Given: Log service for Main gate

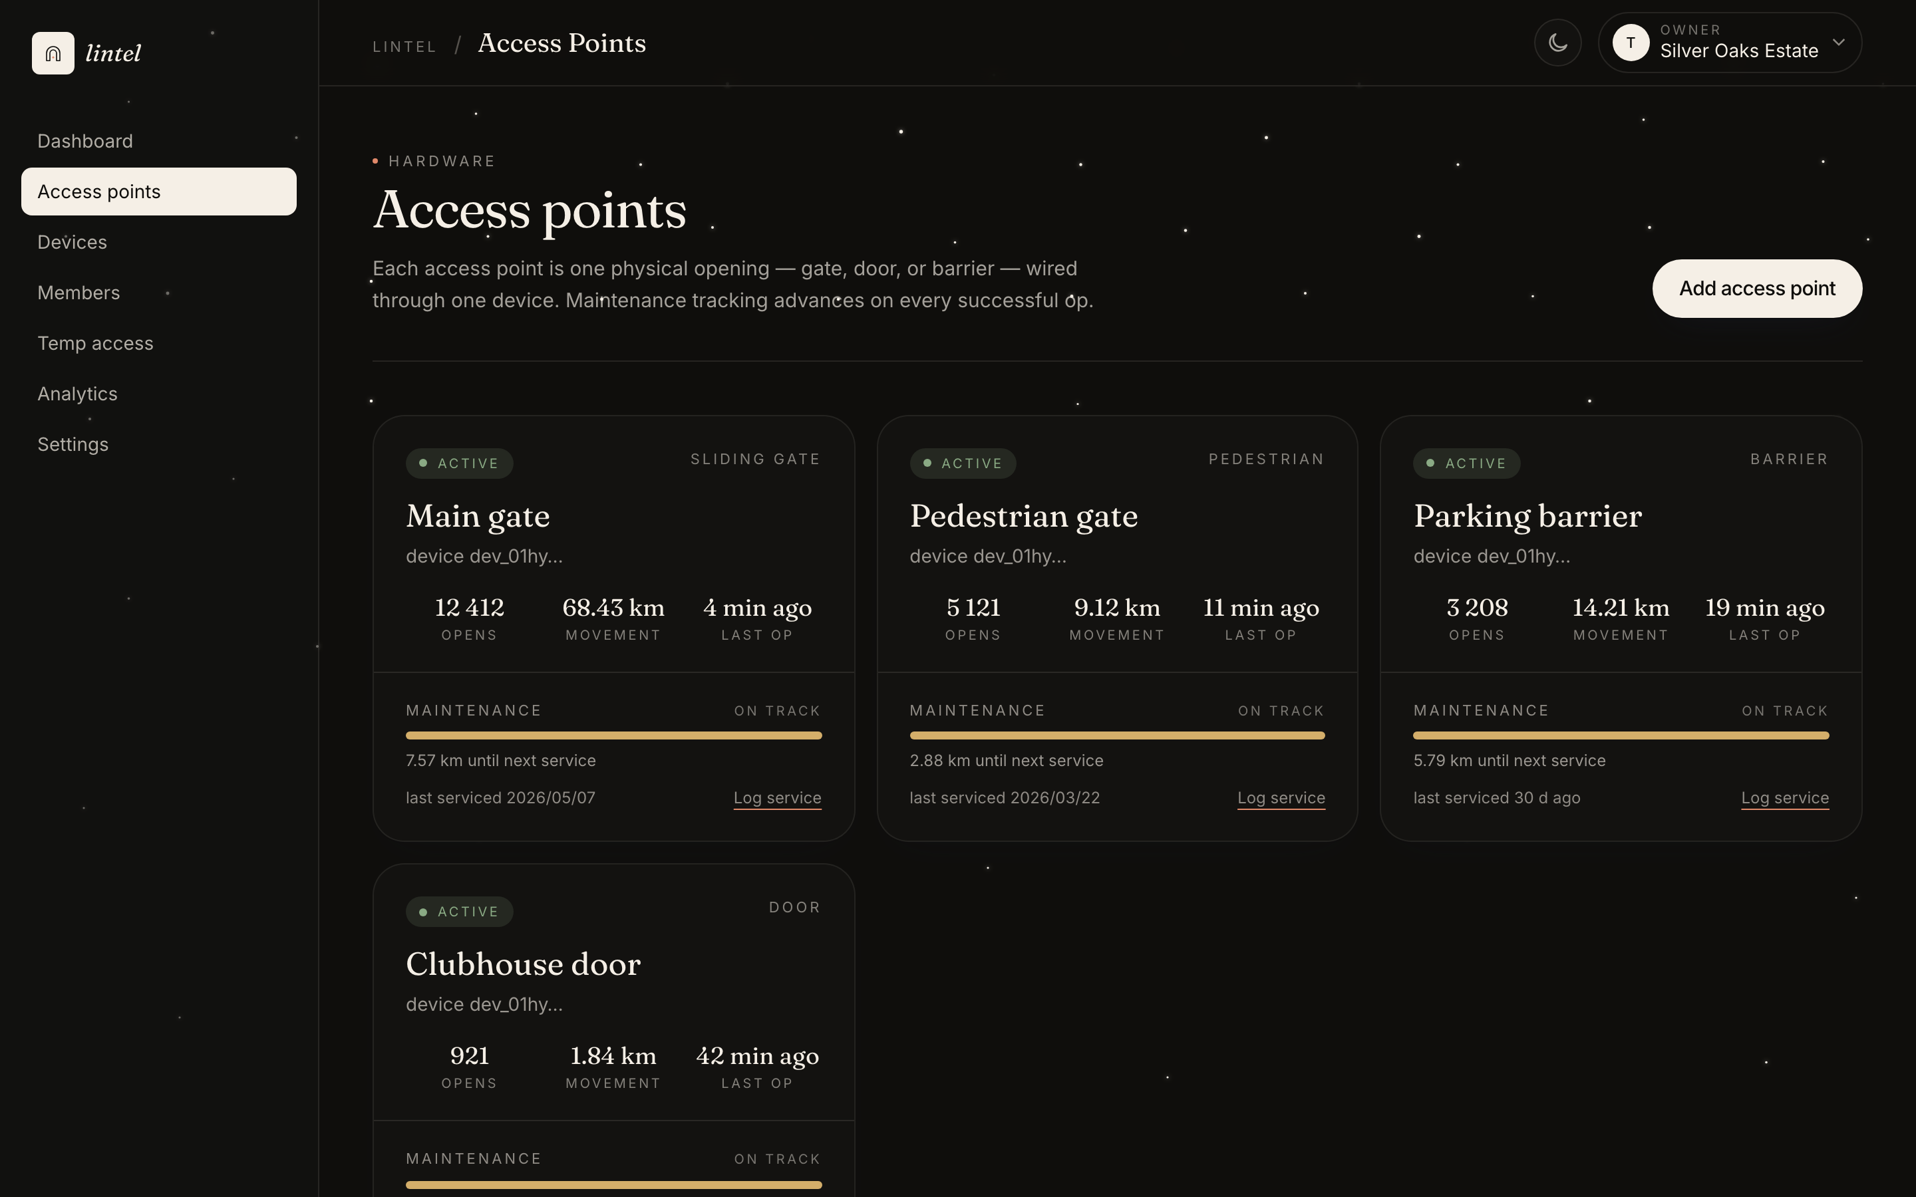Looking at the screenshot, I should click(x=778, y=798).
